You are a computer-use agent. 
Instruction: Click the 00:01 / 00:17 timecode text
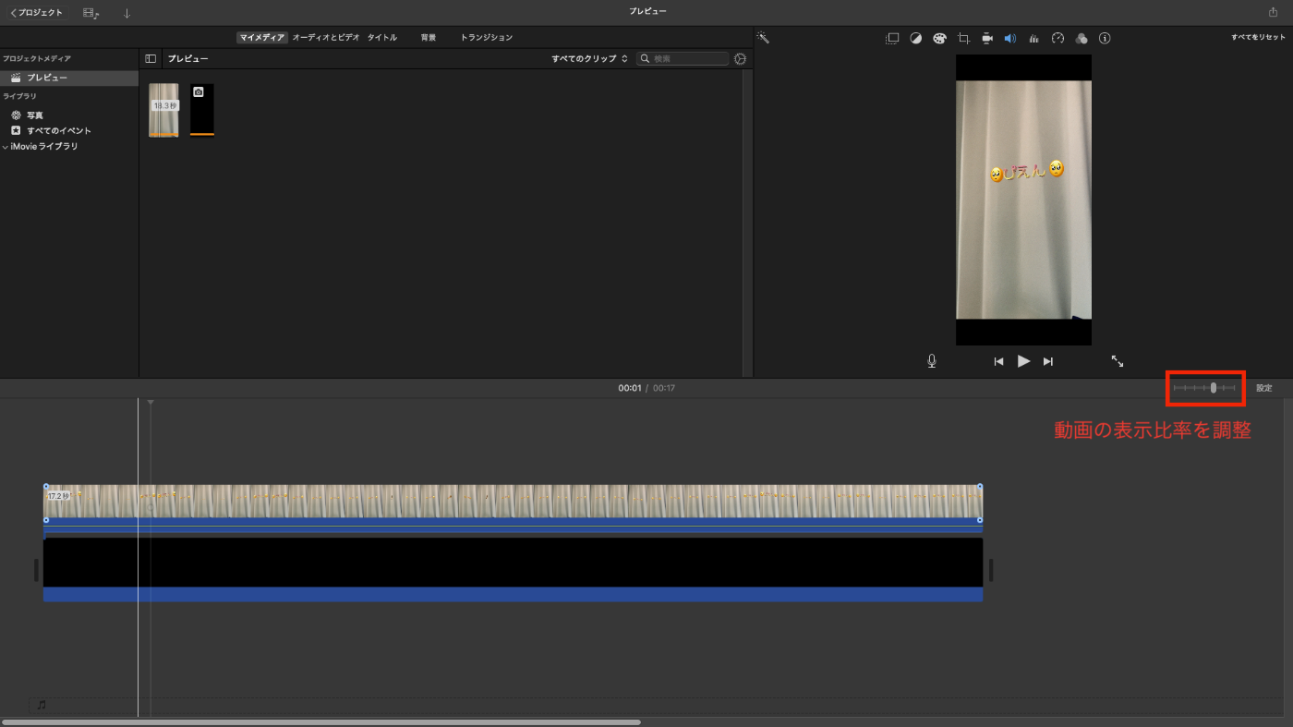pos(646,388)
